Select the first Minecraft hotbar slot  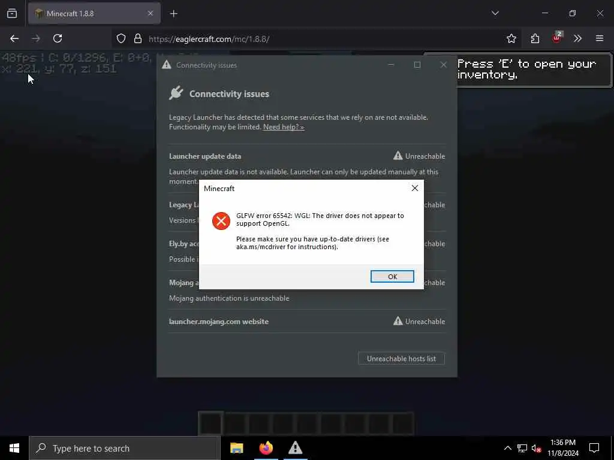(210, 423)
